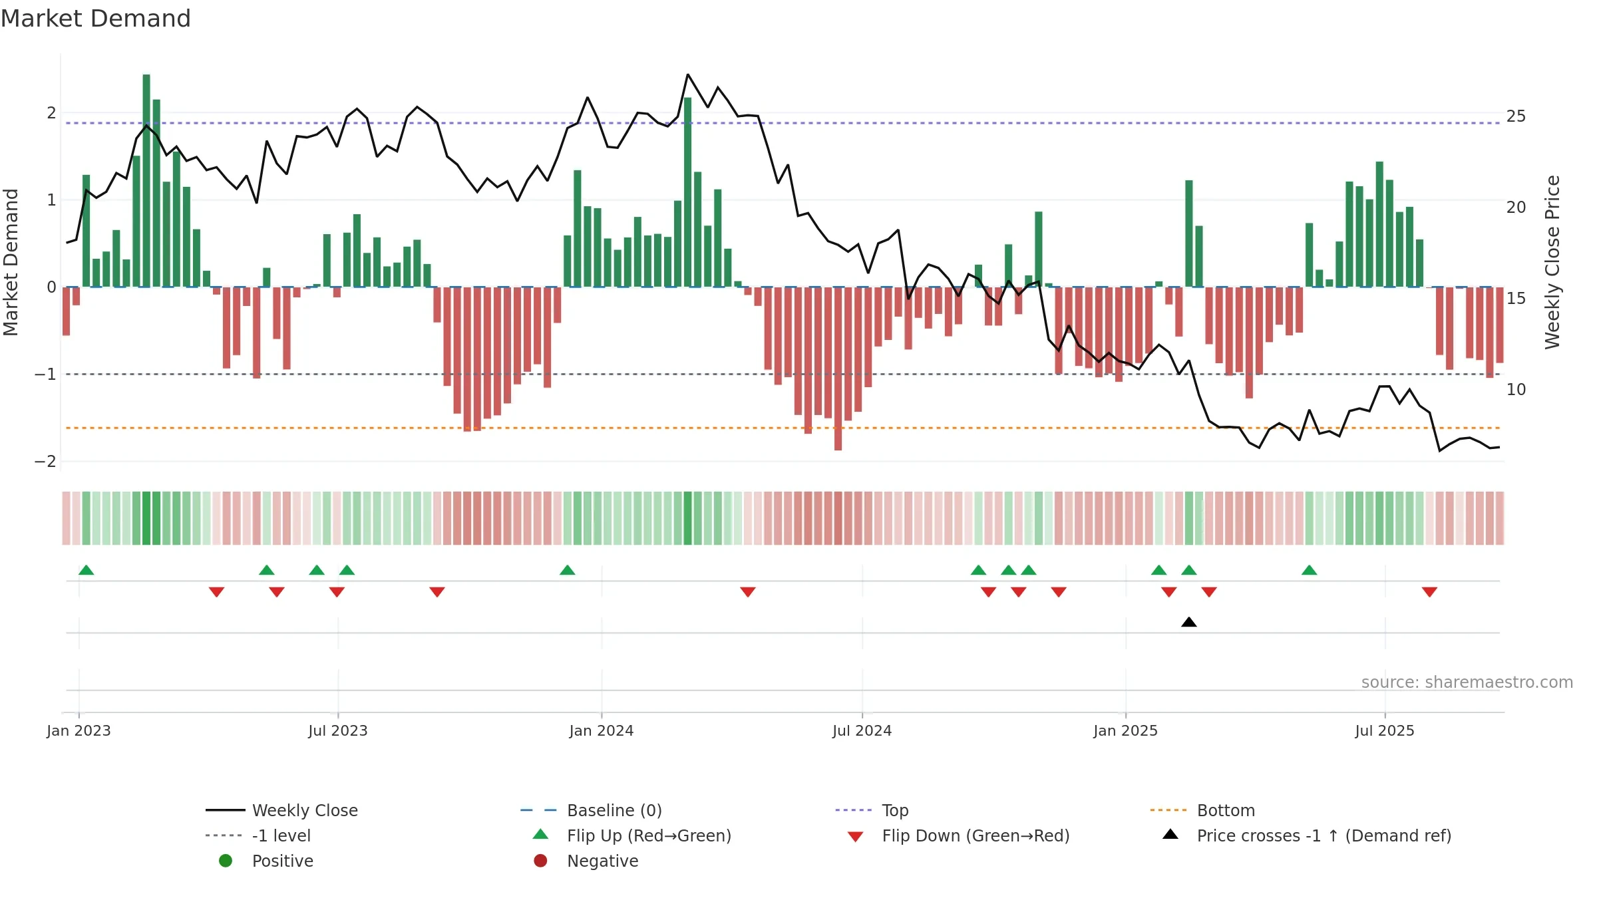Click the red Flip Down triangle in legend
This screenshot has height=898, width=1597.
pyautogui.click(x=856, y=837)
